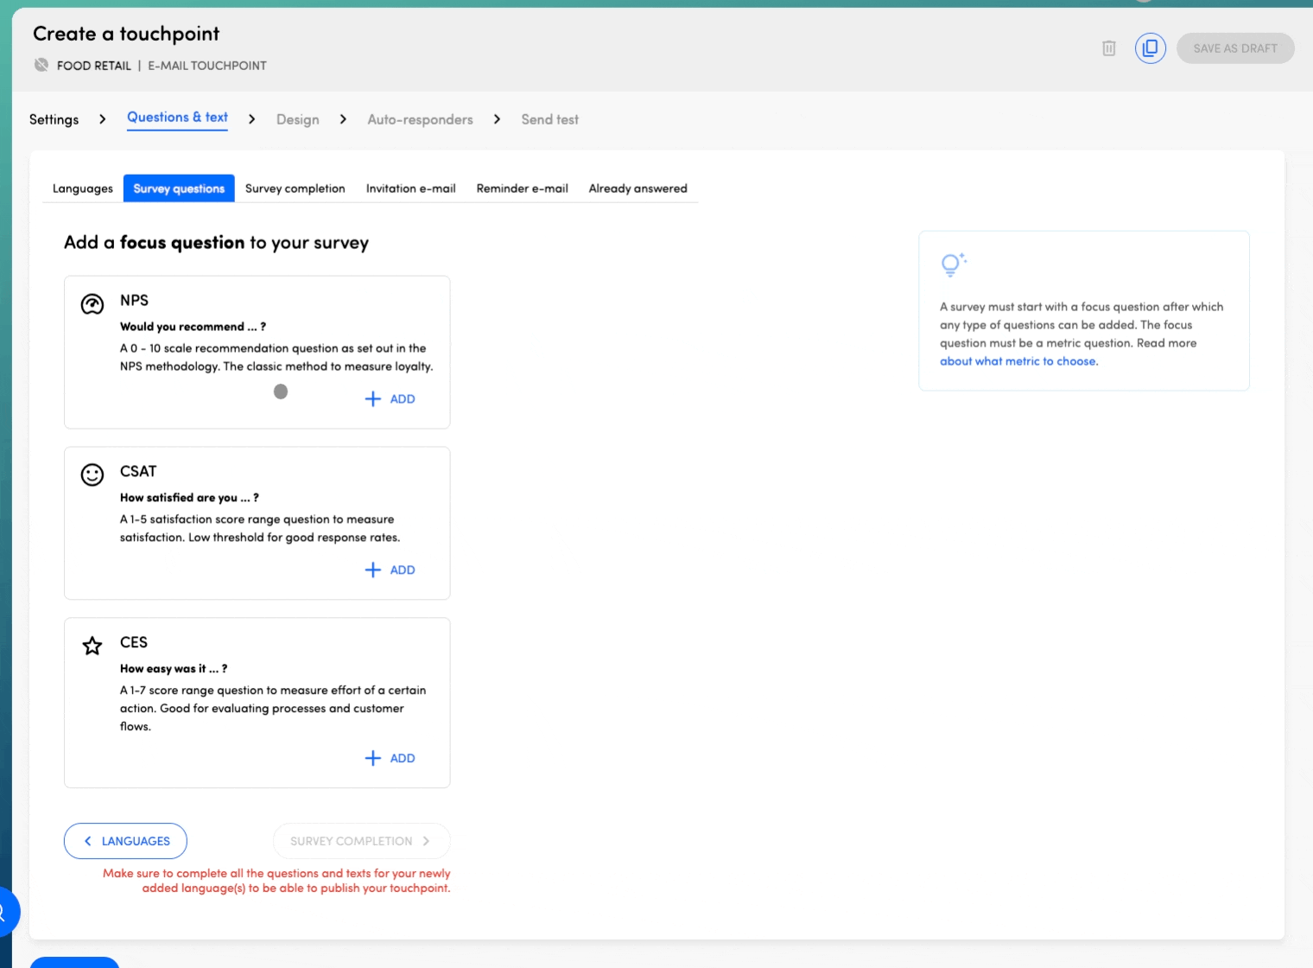
Task: Open the Already answered tab
Action: pos(637,188)
